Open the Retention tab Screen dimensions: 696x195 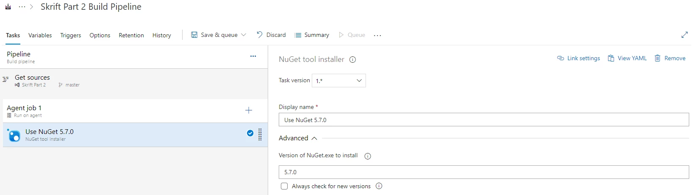click(x=131, y=35)
